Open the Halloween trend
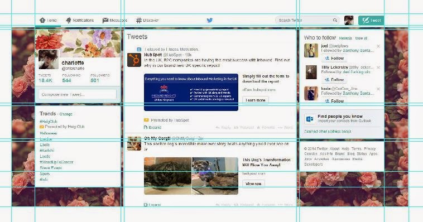Image resolution: width=423 pixels, height=222 pixels. [x=49, y=133]
